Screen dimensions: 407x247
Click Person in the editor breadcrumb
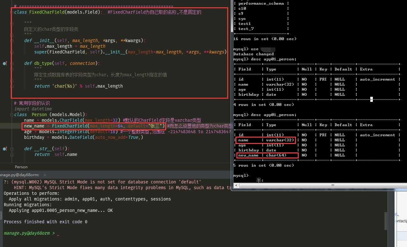coord(21,167)
